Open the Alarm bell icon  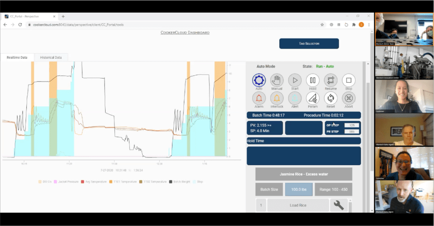[259, 98]
